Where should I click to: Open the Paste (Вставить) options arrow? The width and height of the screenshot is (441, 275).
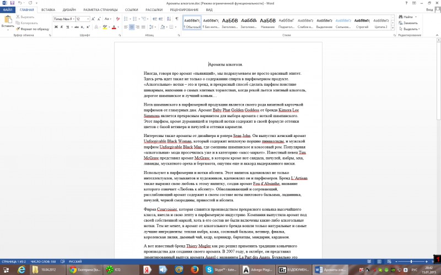(x=8, y=29)
